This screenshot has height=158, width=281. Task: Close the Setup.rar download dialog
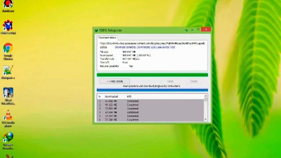pos(206,29)
